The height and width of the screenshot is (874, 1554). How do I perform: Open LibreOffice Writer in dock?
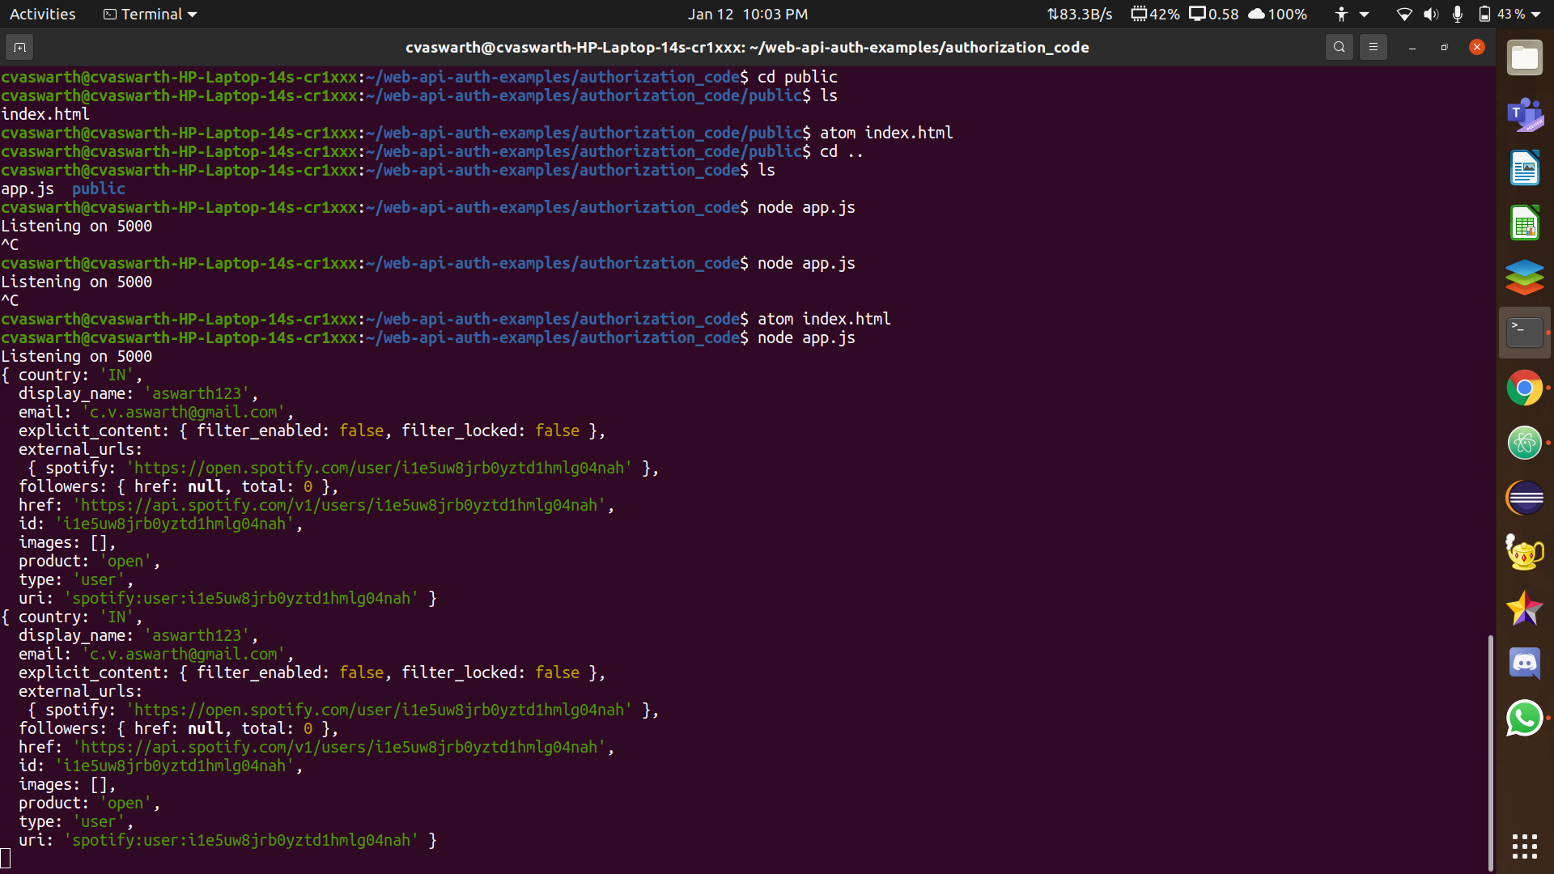tap(1525, 169)
